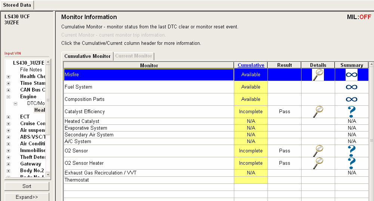Image resolution: width=374 pixels, height=201 pixels.
Task: Open O2 Sensor details magnifier
Action: tap(318, 151)
